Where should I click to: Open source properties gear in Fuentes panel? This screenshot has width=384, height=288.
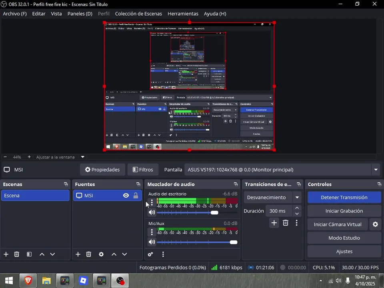pyautogui.click(x=101, y=254)
